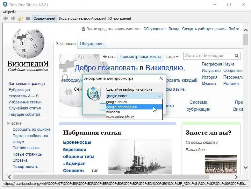
Task: Click the Wikipedia globe logo
Action: tap(28, 44)
